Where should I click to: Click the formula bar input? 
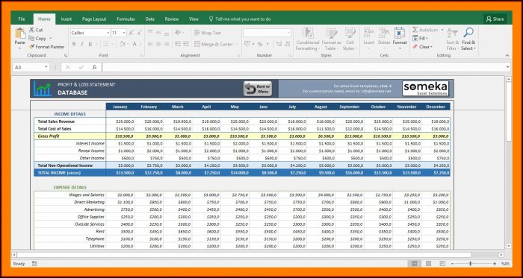(x=303, y=67)
